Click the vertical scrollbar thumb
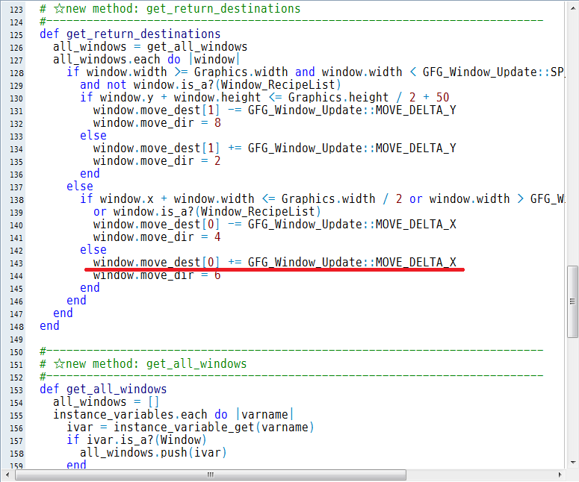This screenshot has height=482, width=579. click(x=572, y=301)
